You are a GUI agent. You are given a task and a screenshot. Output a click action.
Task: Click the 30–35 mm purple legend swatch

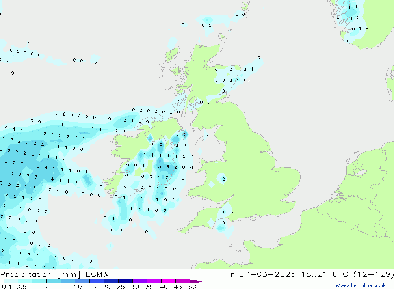click(139, 281)
